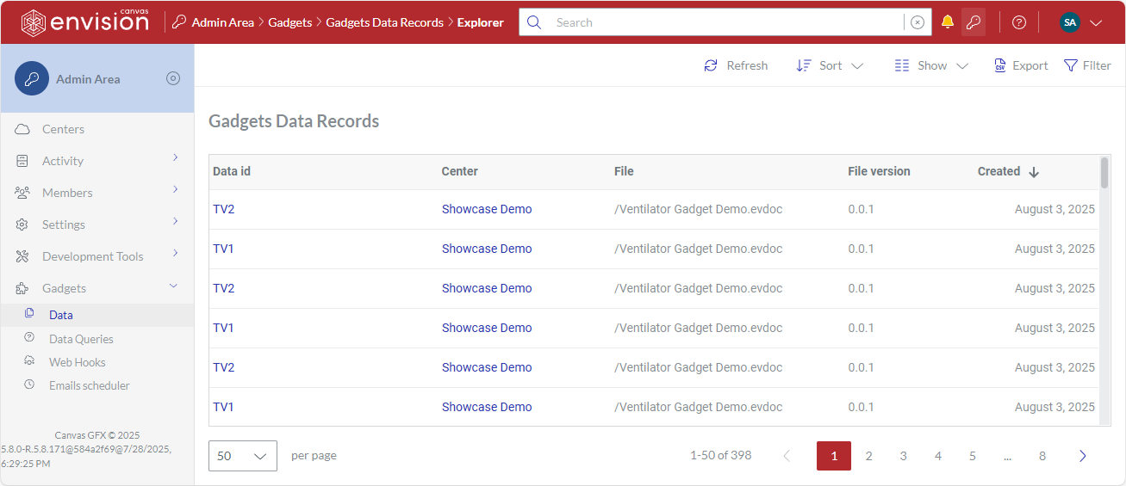Open first Showcase Demo center link
Screen dimensions: 1126x486
pyautogui.click(x=487, y=209)
